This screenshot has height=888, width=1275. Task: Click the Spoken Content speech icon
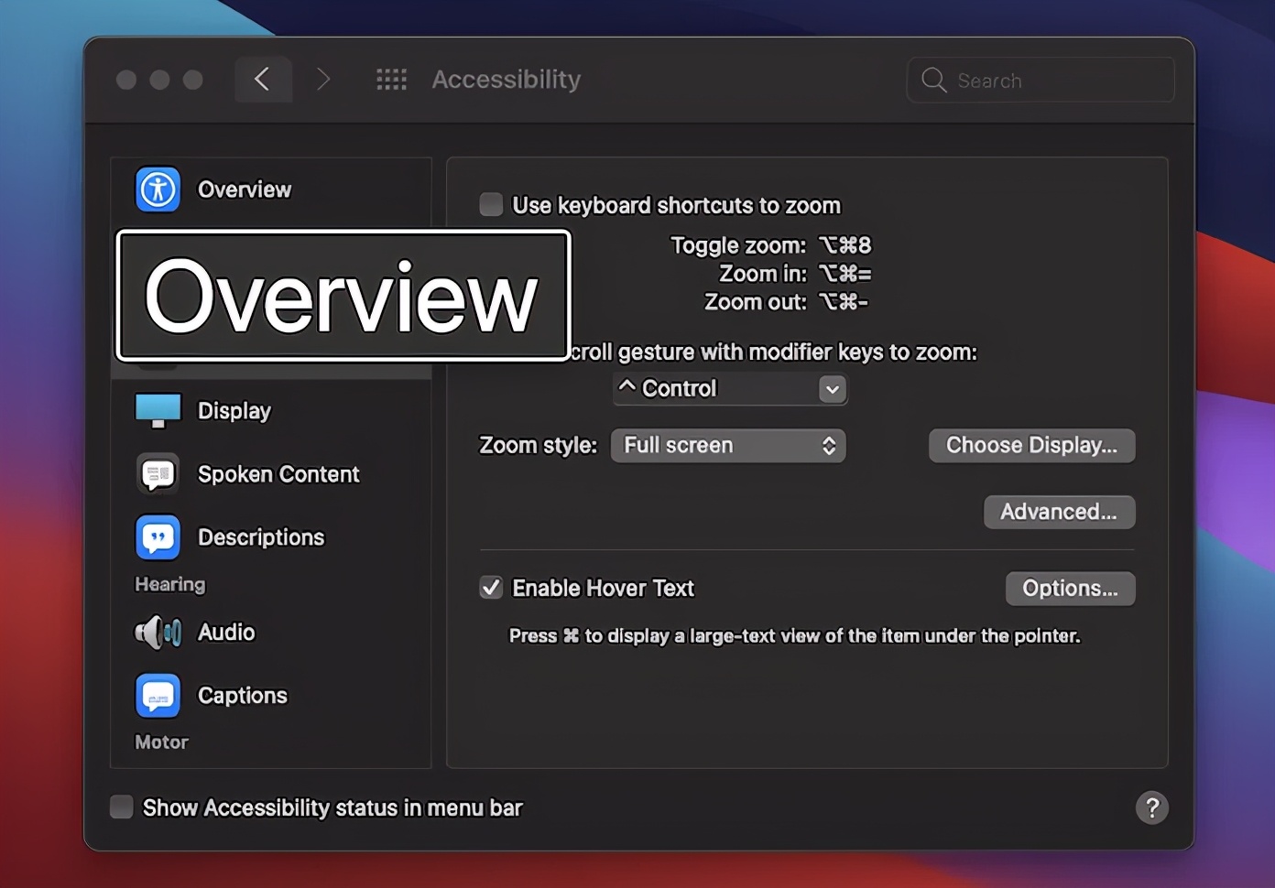click(x=158, y=474)
